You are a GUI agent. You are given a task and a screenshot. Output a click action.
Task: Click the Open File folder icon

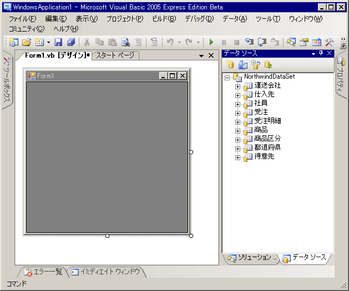(x=27, y=42)
